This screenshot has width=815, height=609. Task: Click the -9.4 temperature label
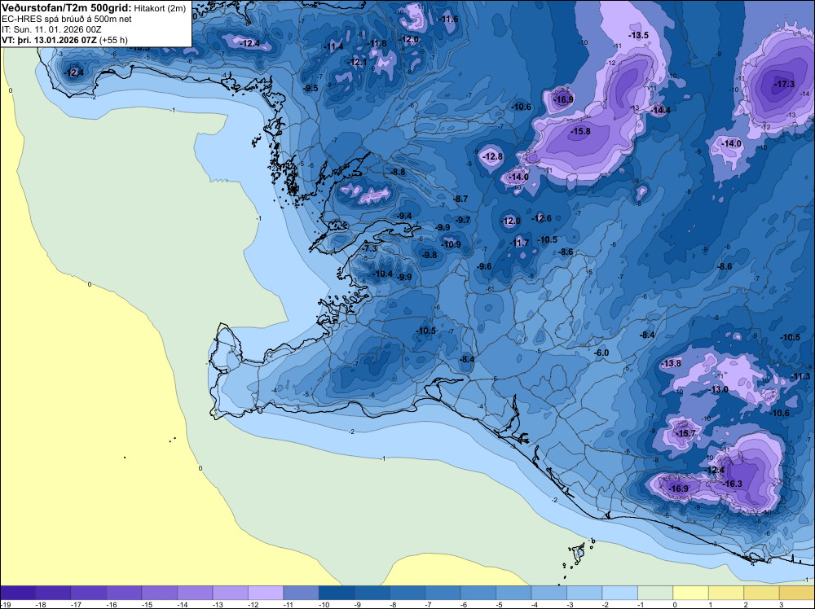click(404, 216)
